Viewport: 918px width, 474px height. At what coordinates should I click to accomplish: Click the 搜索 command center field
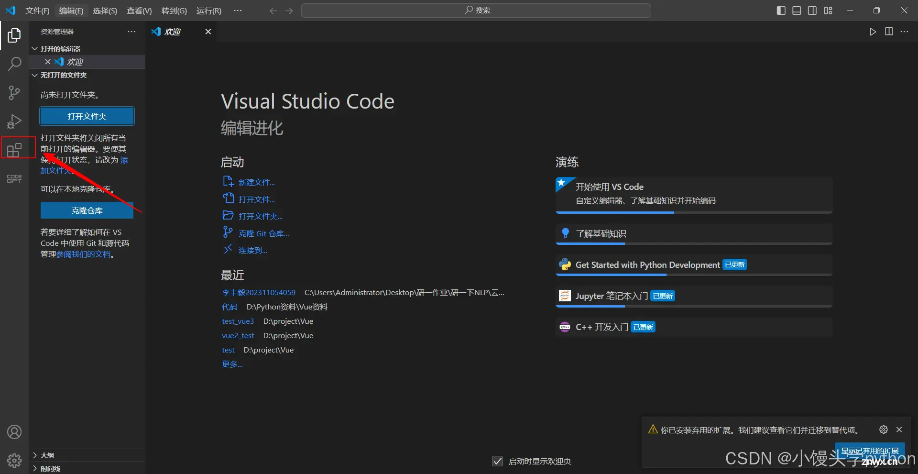click(476, 11)
